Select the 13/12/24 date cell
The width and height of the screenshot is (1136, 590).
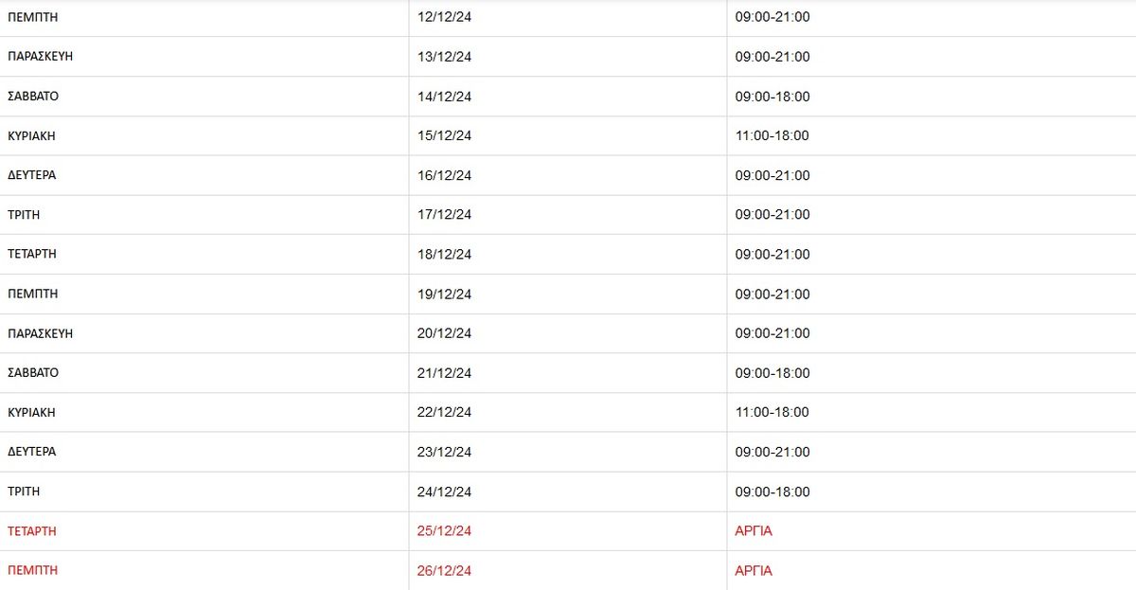point(444,57)
